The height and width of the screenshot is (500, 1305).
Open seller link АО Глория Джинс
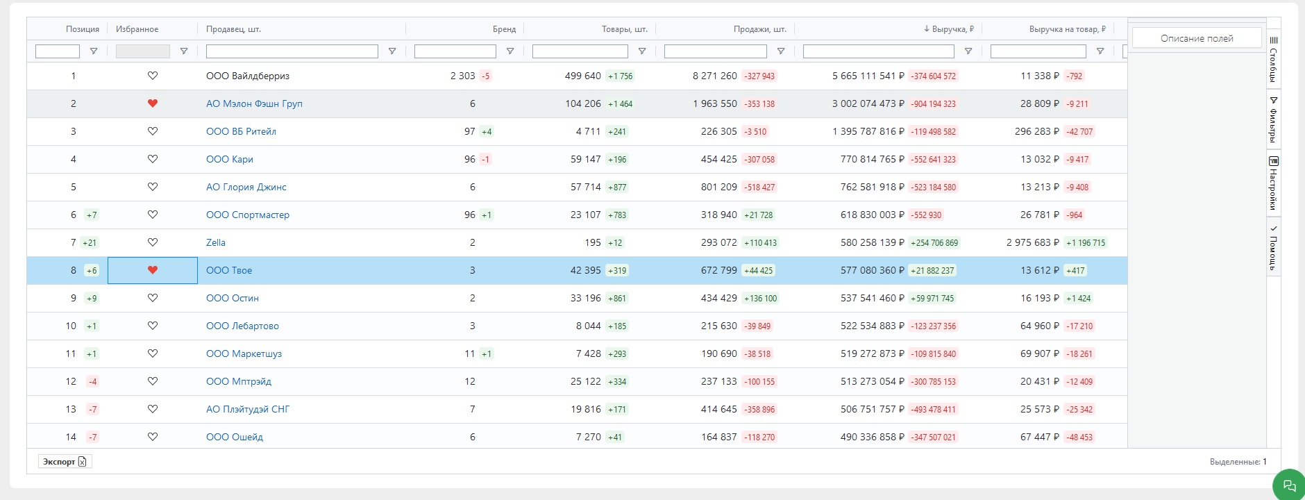(x=246, y=187)
